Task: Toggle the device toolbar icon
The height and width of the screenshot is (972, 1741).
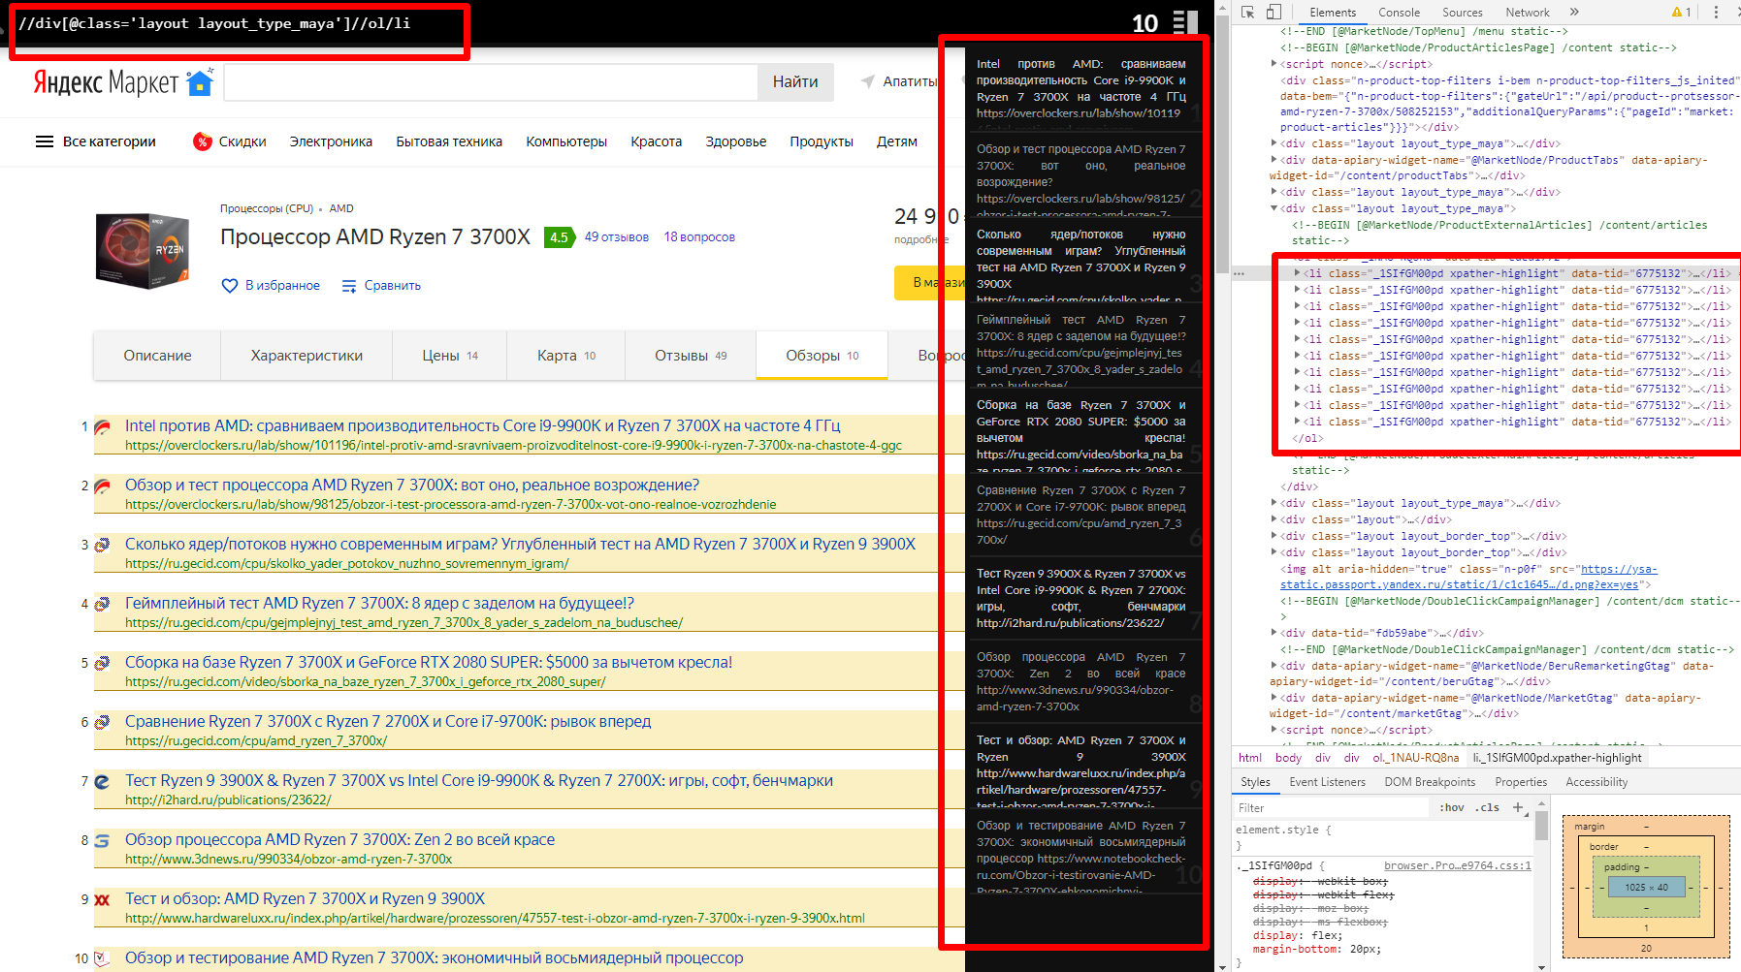Action: (x=1274, y=13)
